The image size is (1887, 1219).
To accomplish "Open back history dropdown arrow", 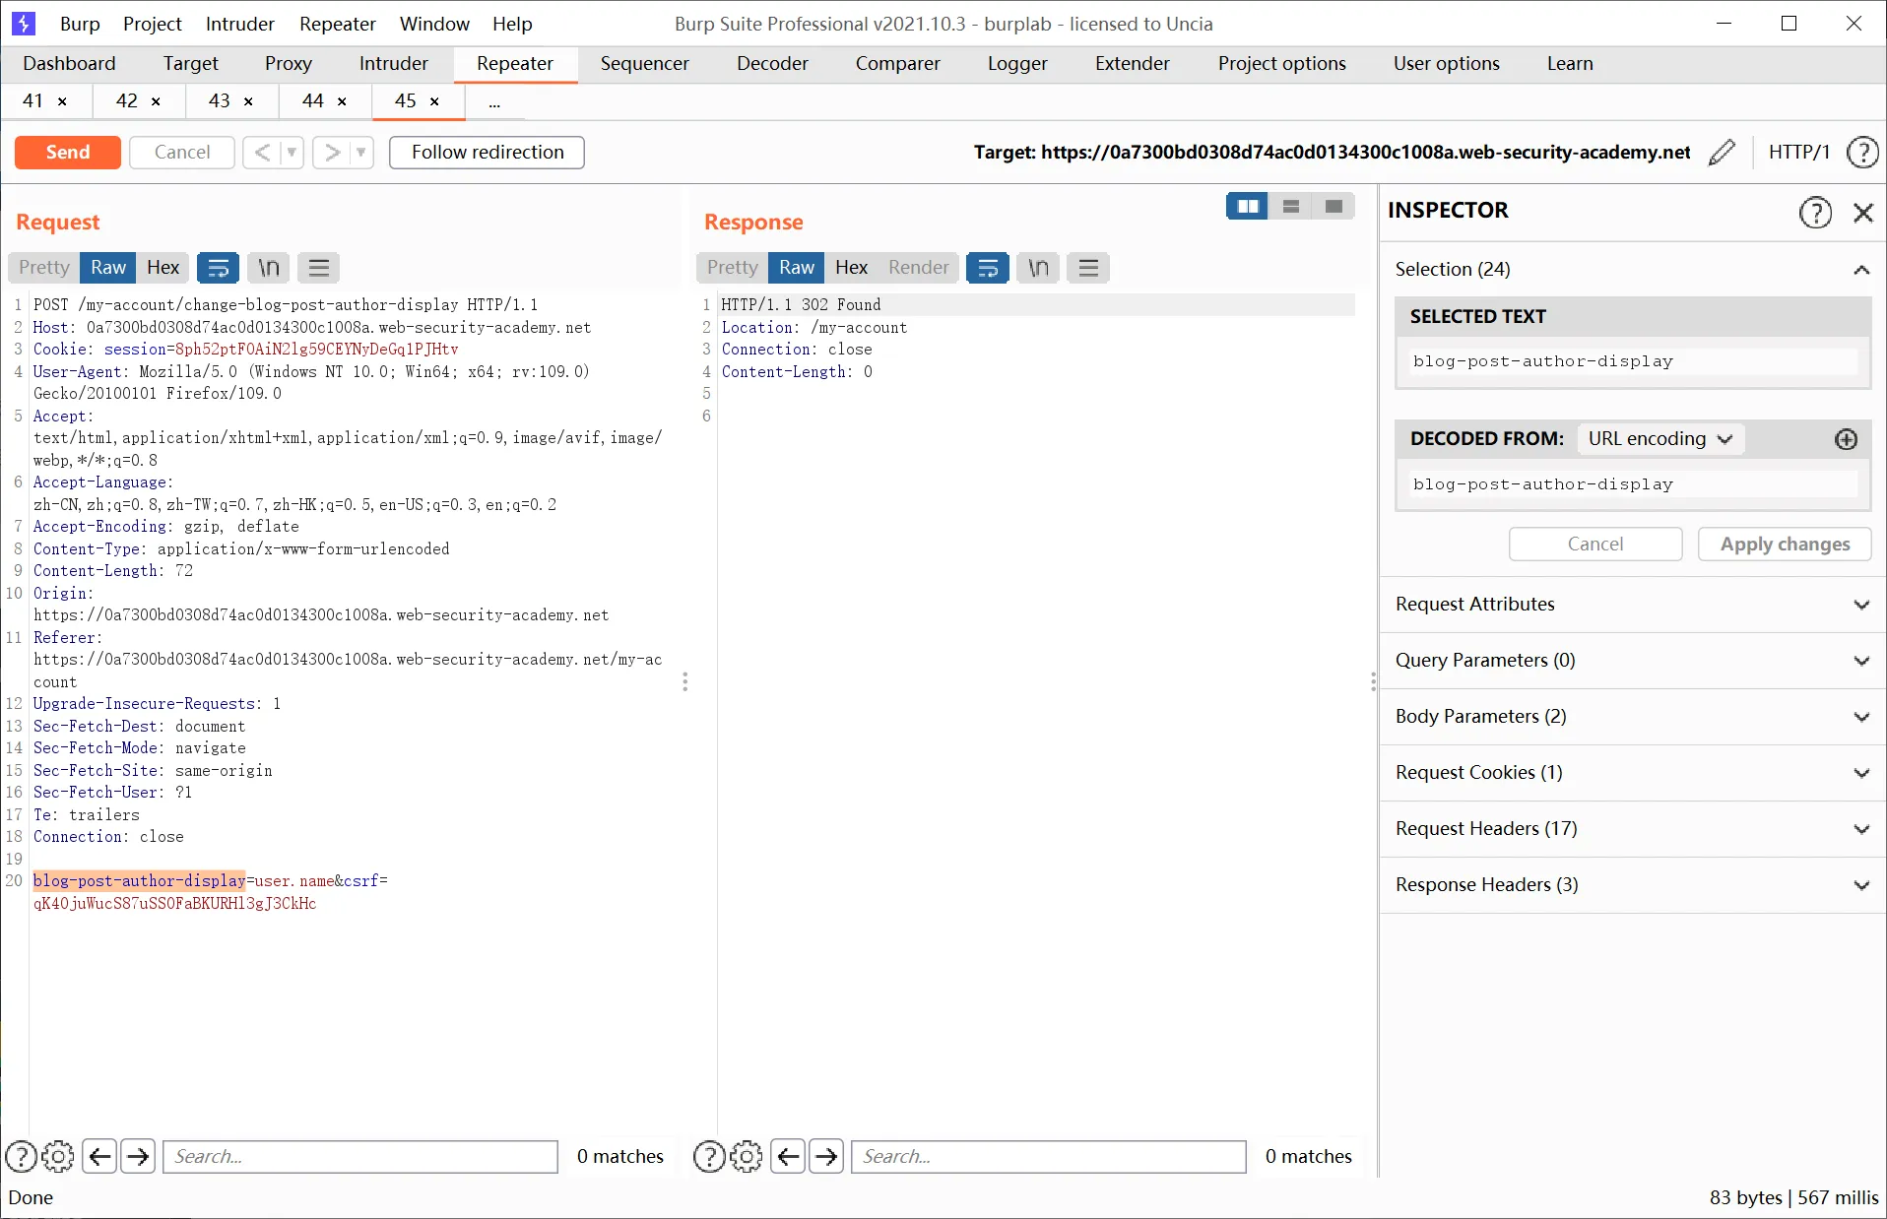I will click(292, 153).
